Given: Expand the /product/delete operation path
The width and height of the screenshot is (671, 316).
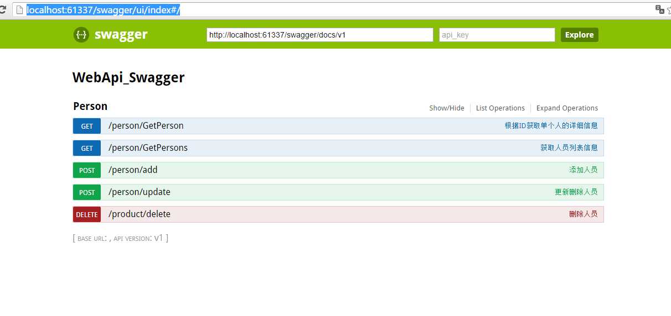Looking at the screenshot, I should pos(140,214).
